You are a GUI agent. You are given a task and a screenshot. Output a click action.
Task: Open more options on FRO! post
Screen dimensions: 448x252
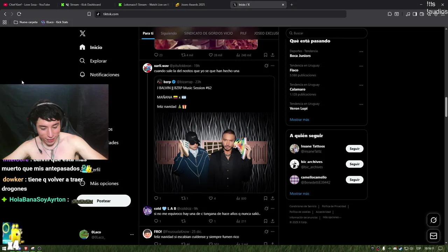click(273, 232)
